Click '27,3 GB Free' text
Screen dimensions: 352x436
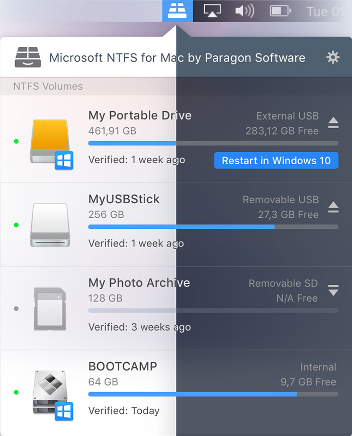coord(289,215)
